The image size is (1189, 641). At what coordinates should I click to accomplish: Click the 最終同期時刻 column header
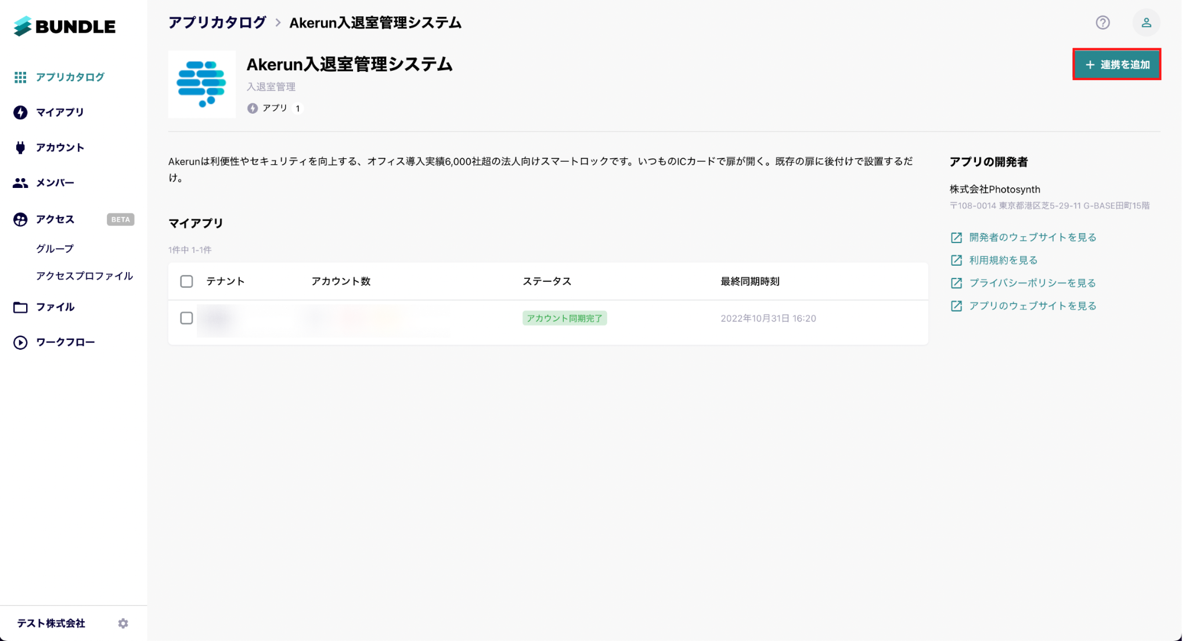click(750, 281)
